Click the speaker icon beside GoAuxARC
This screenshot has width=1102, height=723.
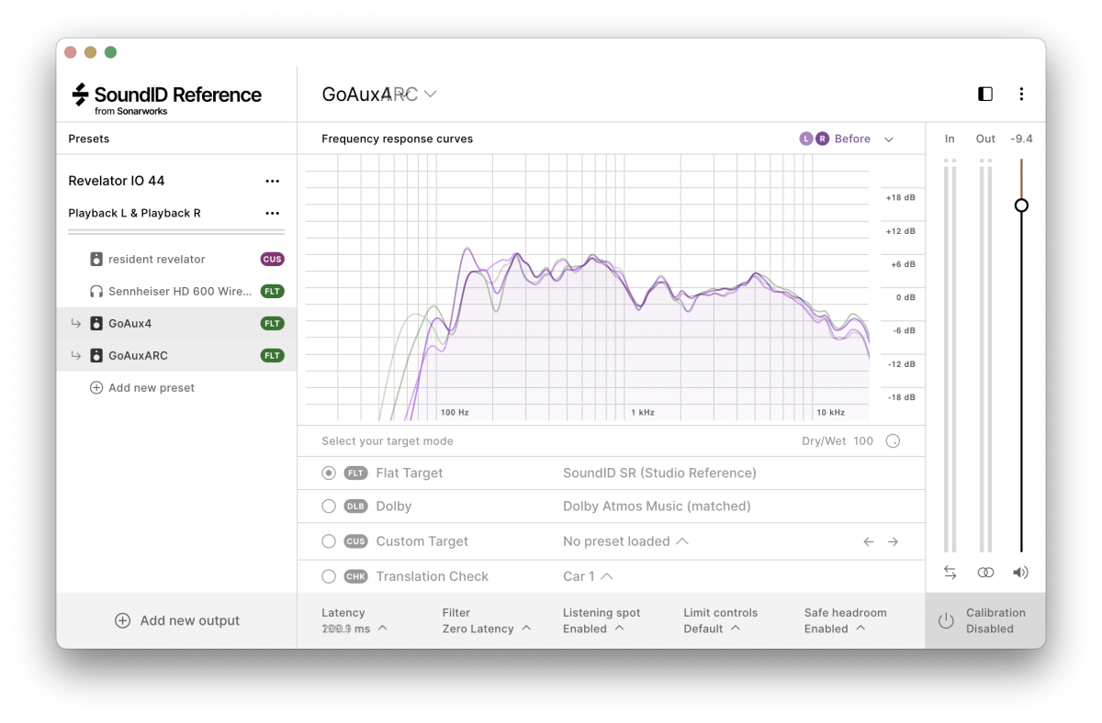pyautogui.click(x=96, y=355)
